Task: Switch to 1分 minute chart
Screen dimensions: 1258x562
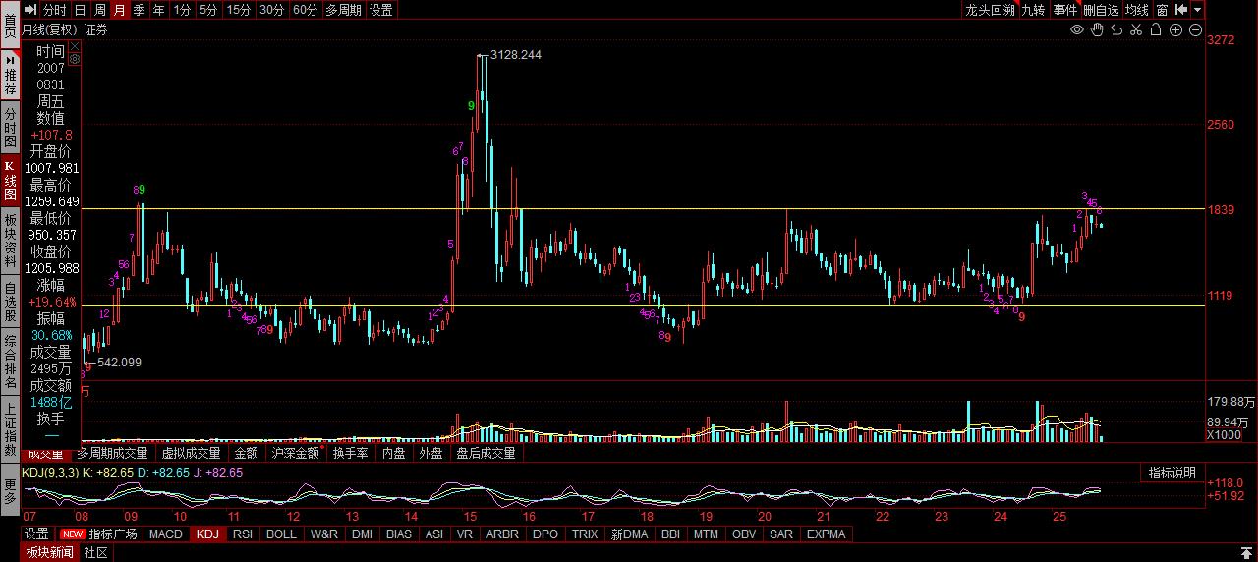Action: click(182, 10)
